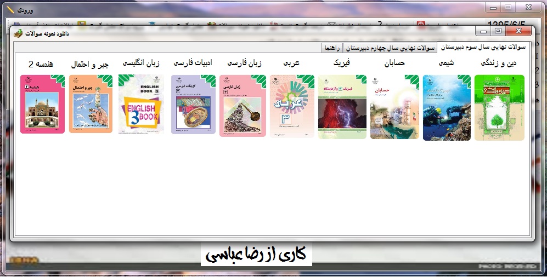547x277 pixels.
Task: Click the کاری از رضا عباسی banner
Action: [257, 255]
